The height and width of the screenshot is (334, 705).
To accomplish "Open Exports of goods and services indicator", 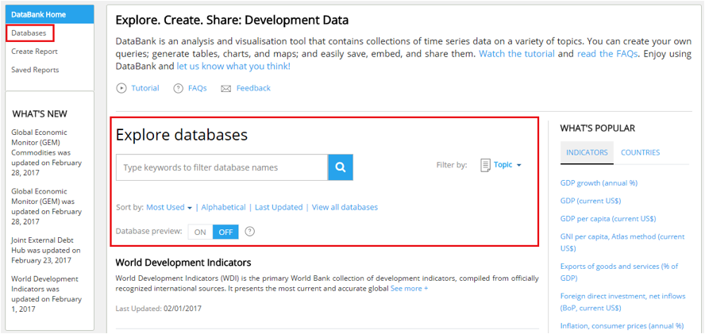I will pyautogui.click(x=619, y=272).
